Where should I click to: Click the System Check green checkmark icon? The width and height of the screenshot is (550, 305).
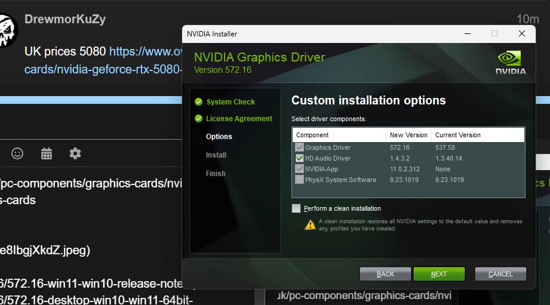click(198, 102)
